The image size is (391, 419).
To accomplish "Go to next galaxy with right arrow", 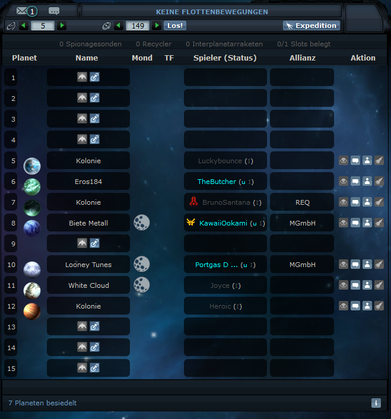I will [62, 26].
